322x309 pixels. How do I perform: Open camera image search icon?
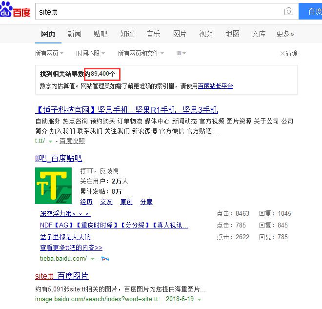pyautogui.click(x=288, y=12)
